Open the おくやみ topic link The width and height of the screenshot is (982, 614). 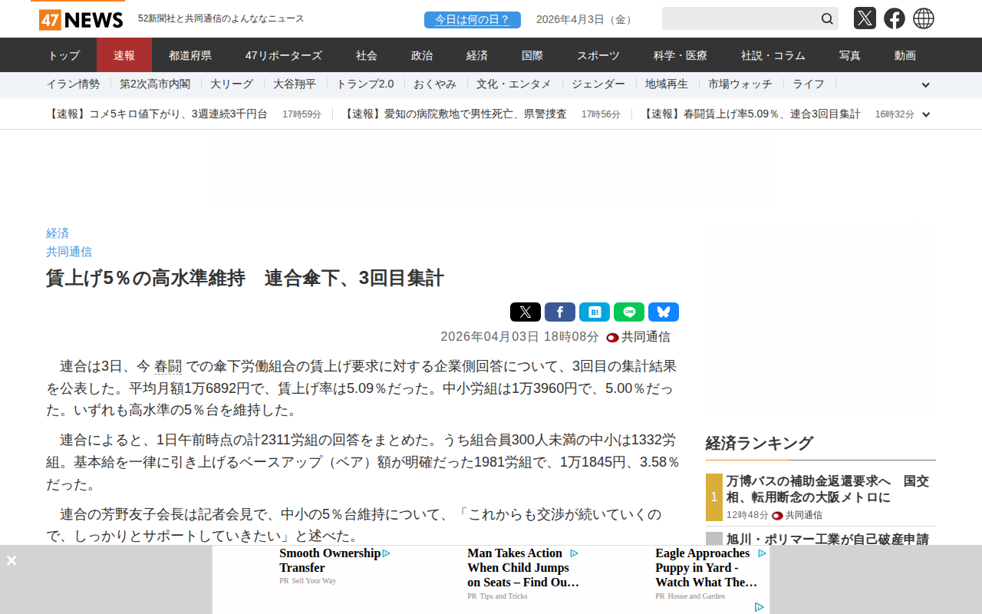tap(435, 84)
